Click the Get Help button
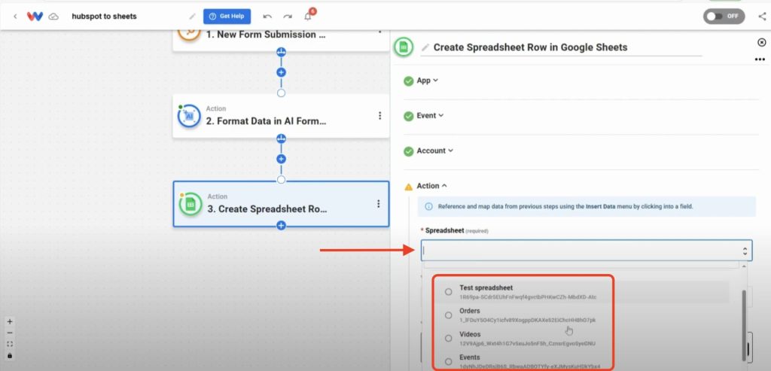771x371 pixels. tap(227, 17)
